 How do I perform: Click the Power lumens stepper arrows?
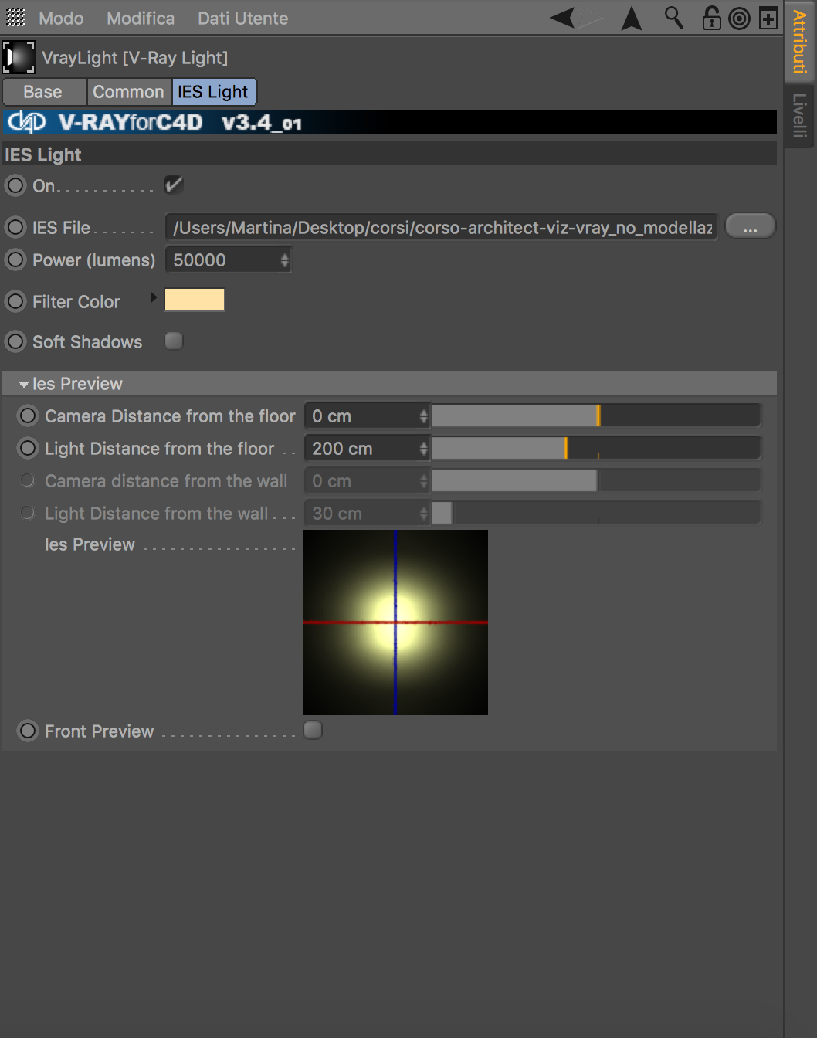[x=284, y=260]
